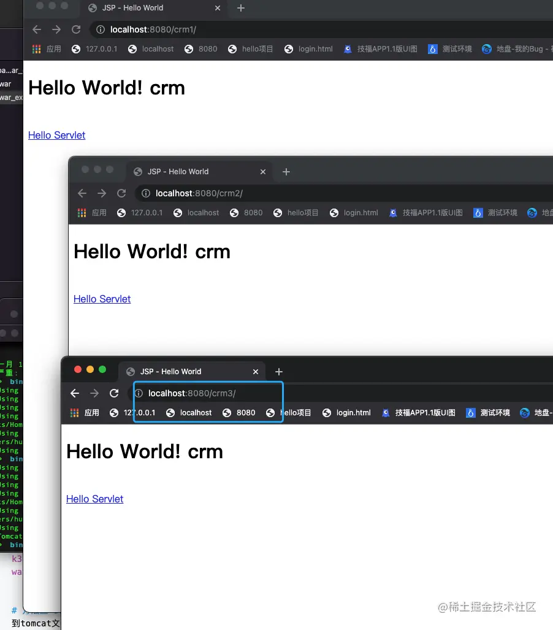
Task: Click back arrow in crm3 browser window
Action: click(x=75, y=393)
